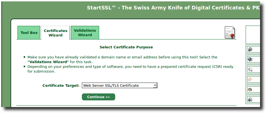The width and height of the screenshot is (267, 114).
Task: Click the sidebar orange OpenID icon
Action: pyautogui.click(x=250, y=79)
